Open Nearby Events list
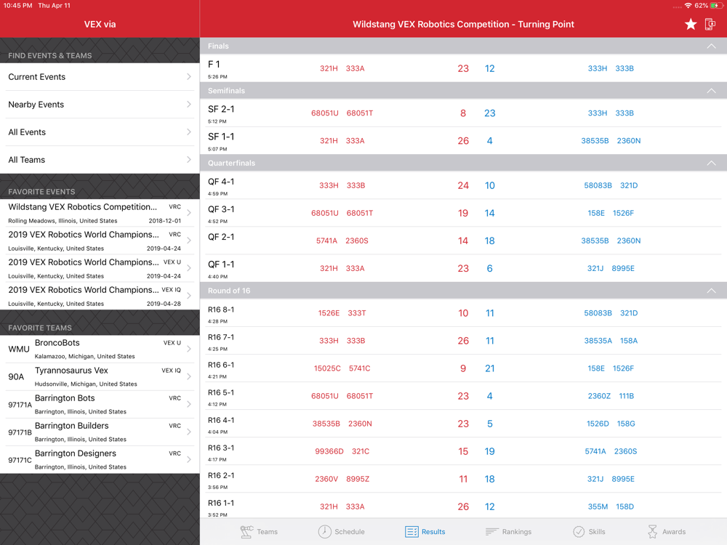Screen dimensions: 727x545 (100, 104)
